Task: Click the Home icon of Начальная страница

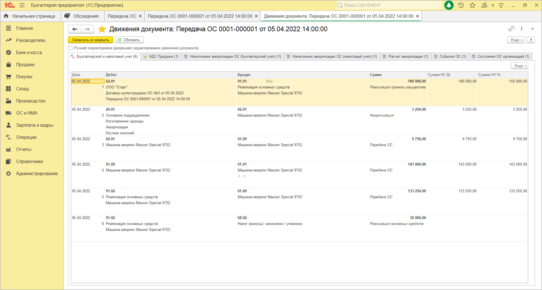Action: point(6,16)
